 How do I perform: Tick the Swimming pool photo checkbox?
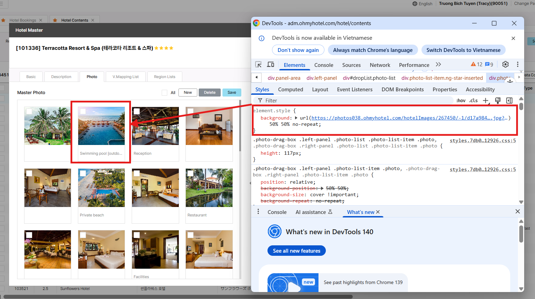pyautogui.click(x=83, y=112)
